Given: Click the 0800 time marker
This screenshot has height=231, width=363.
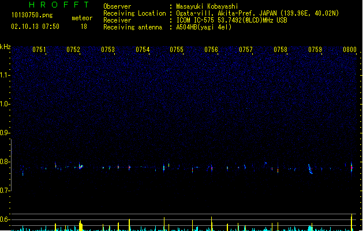Looking at the screenshot, I should (350, 50).
